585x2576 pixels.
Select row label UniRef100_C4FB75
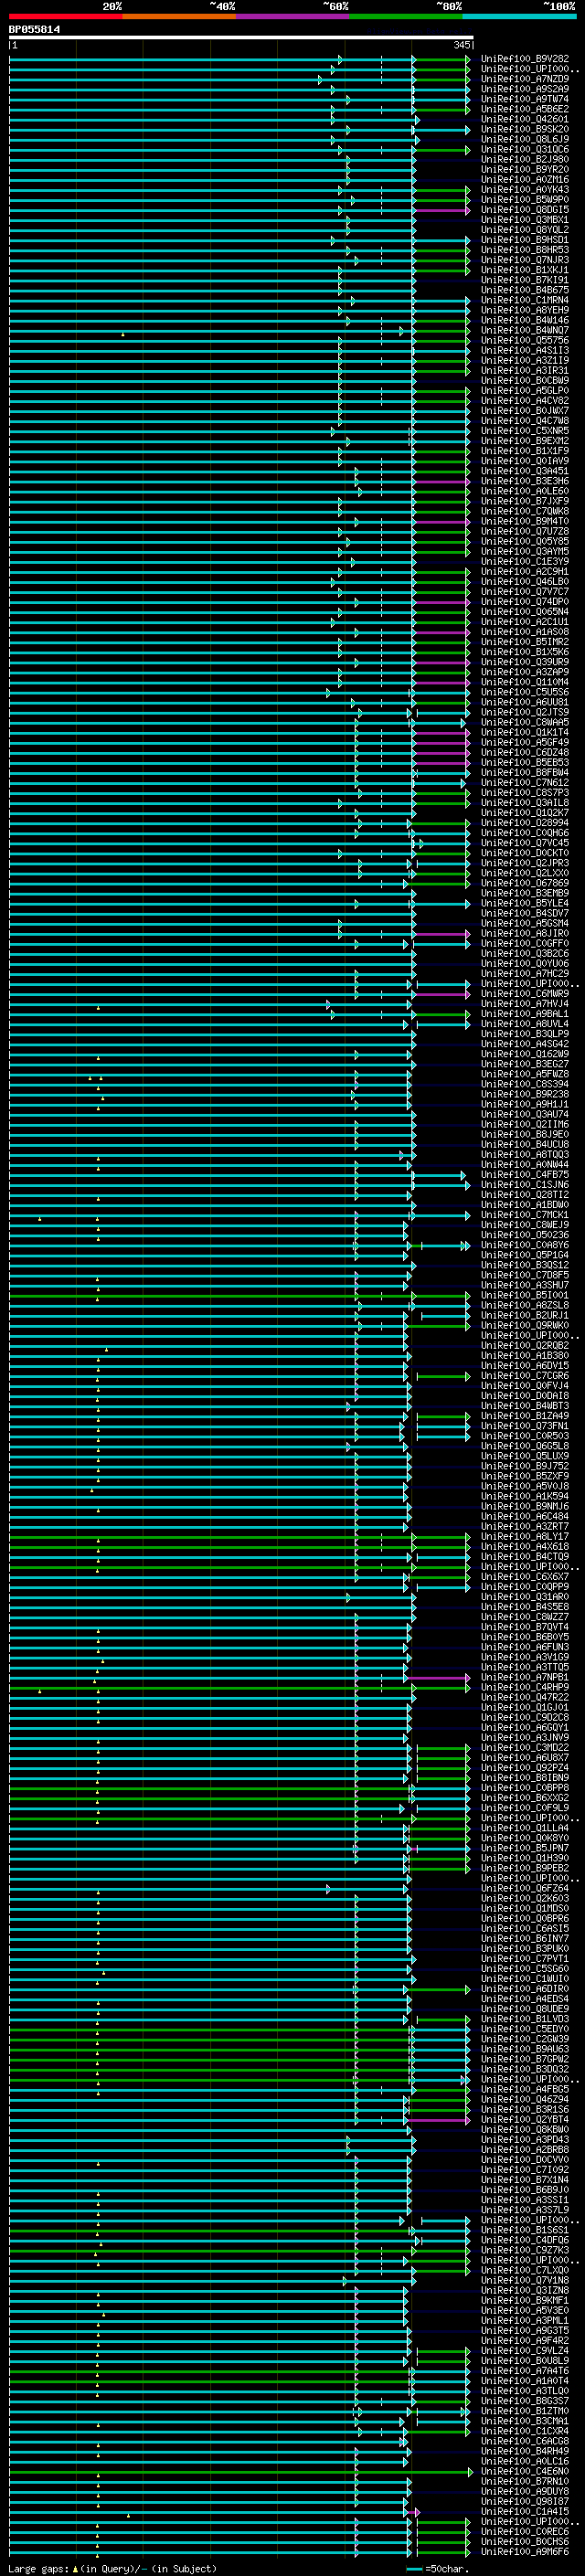[525, 1174]
